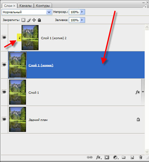The height and width of the screenshot is (162, 149).
Task: Open the Непрозр. opacity slider arrow
Action: 82,12
